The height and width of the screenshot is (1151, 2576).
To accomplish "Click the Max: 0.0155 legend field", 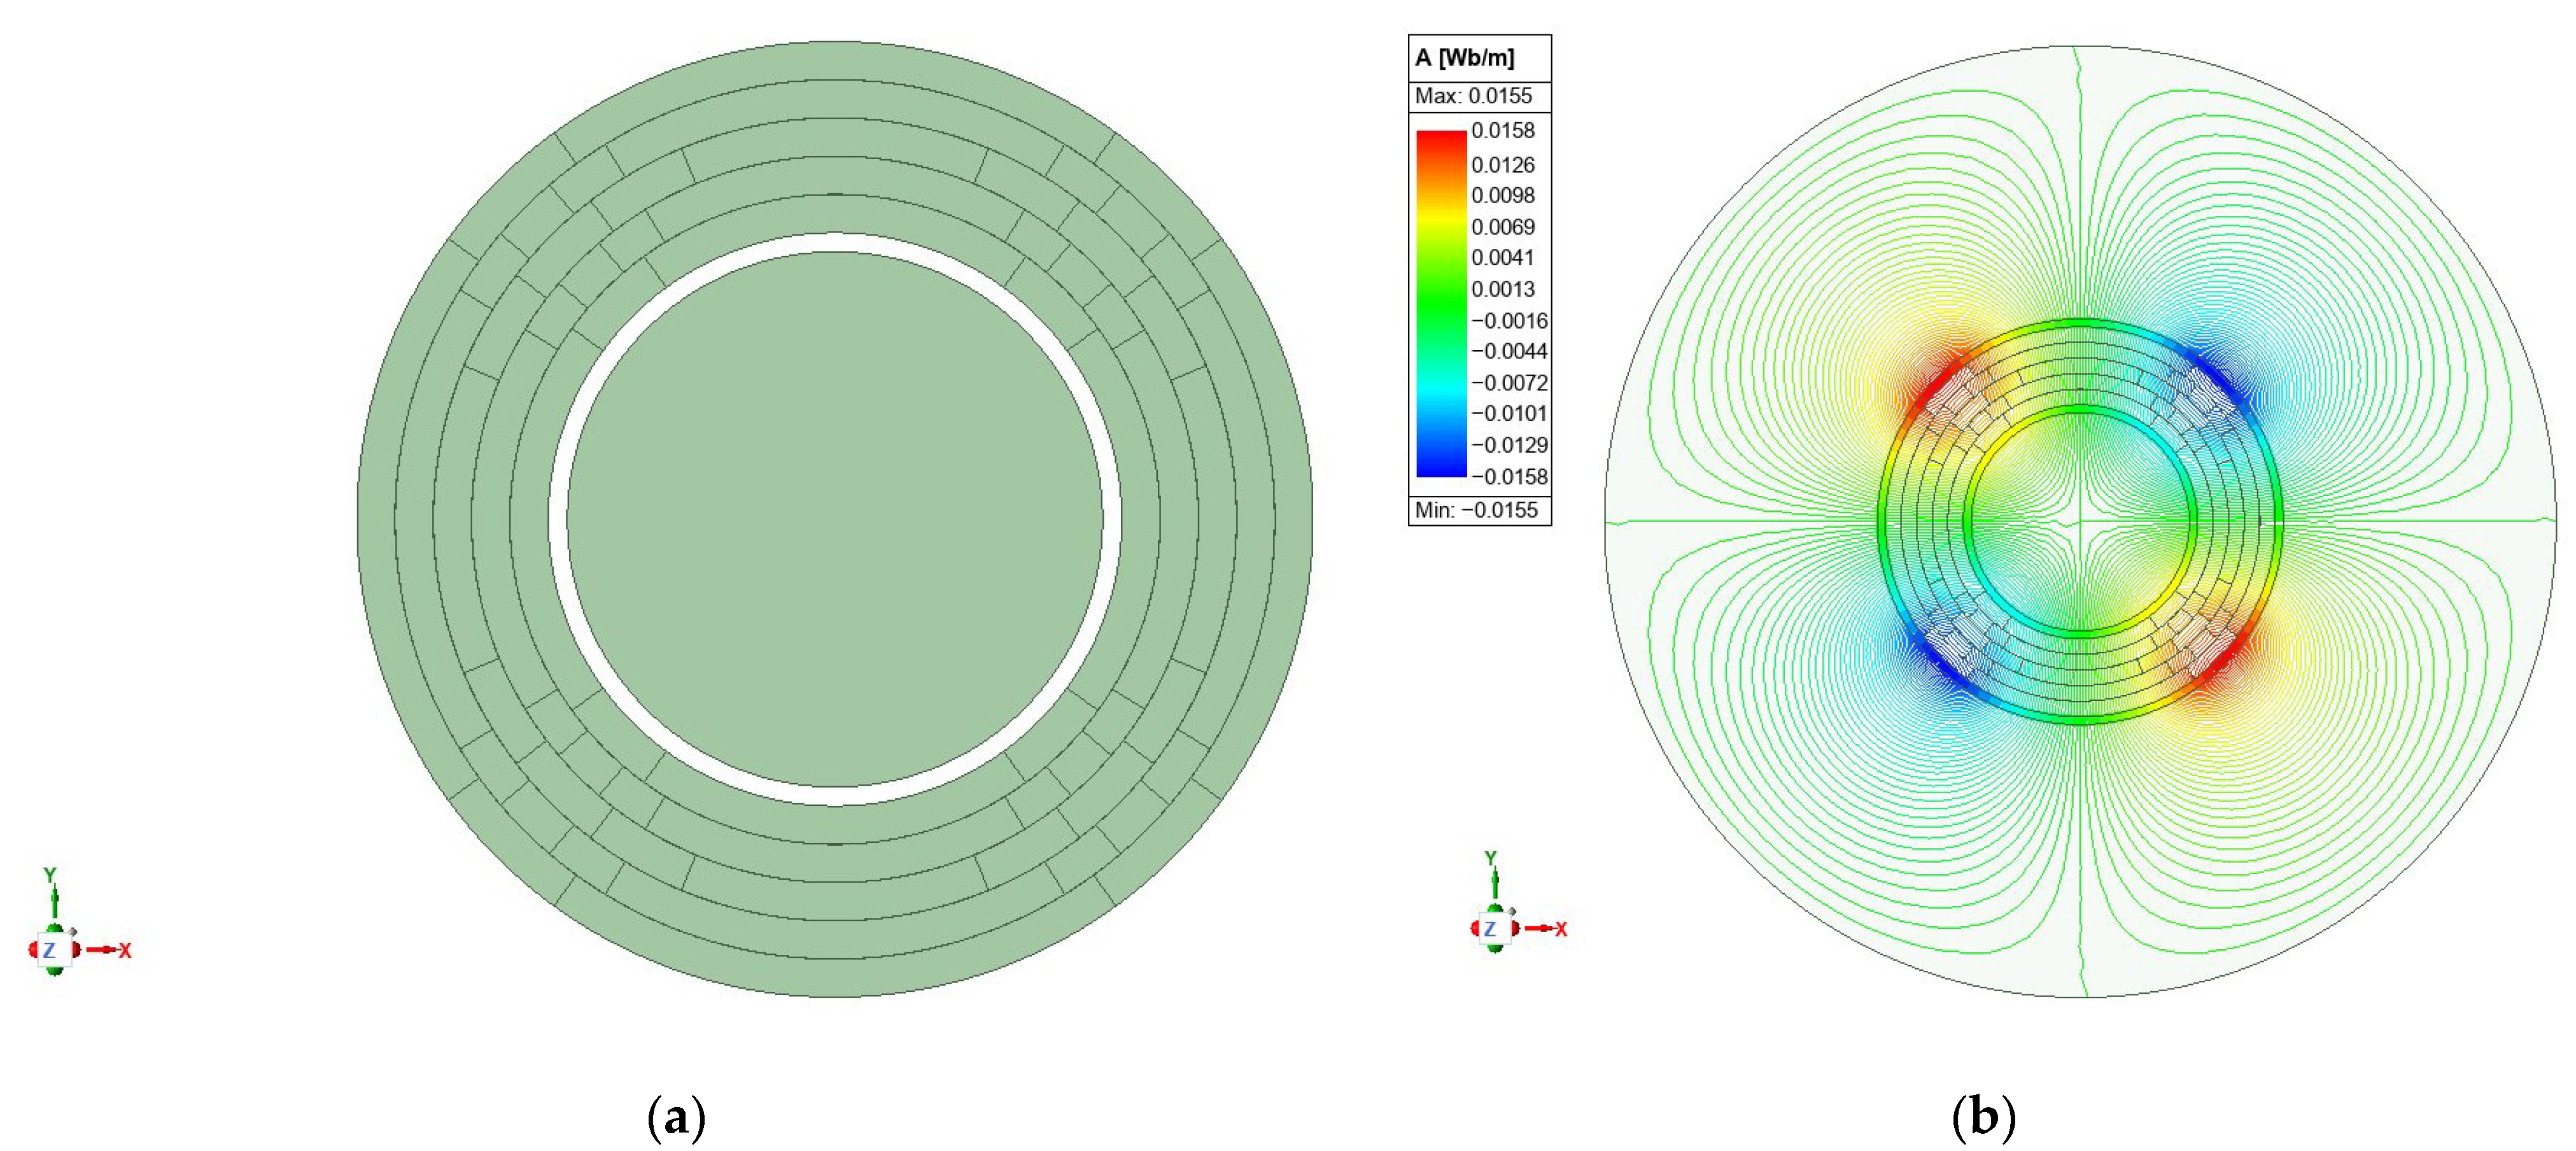I will click(1473, 96).
